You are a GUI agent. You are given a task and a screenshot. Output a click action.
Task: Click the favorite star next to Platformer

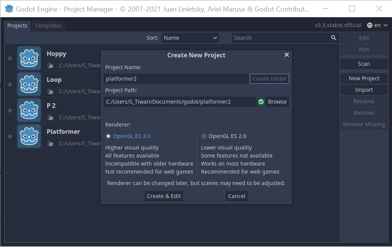10,136
